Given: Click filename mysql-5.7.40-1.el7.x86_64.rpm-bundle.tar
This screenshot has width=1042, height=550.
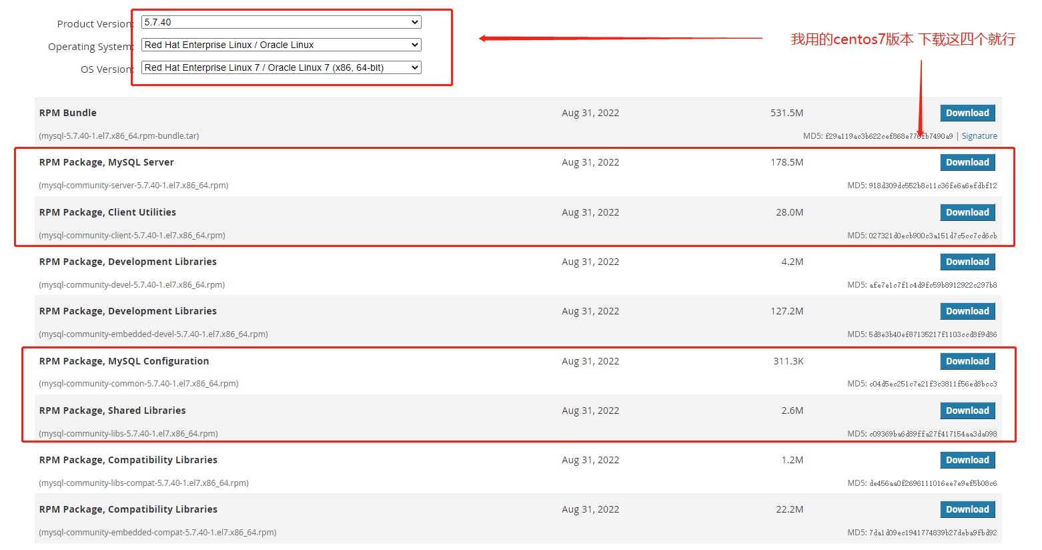Looking at the screenshot, I should point(119,136).
